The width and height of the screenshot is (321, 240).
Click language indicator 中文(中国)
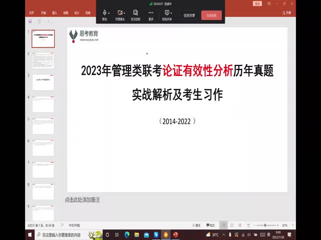point(74,225)
